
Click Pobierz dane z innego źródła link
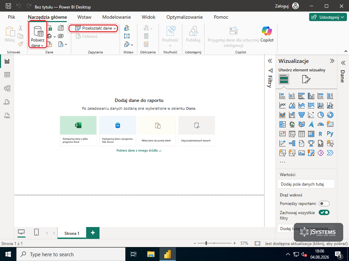(x=139, y=151)
